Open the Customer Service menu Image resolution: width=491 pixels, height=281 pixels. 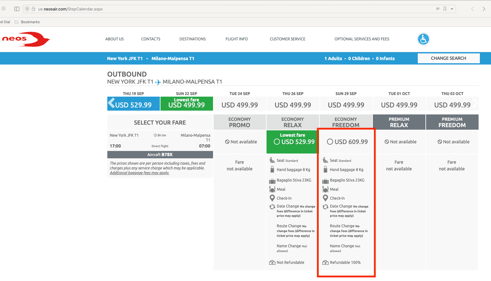pyautogui.click(x=287, y=39)
